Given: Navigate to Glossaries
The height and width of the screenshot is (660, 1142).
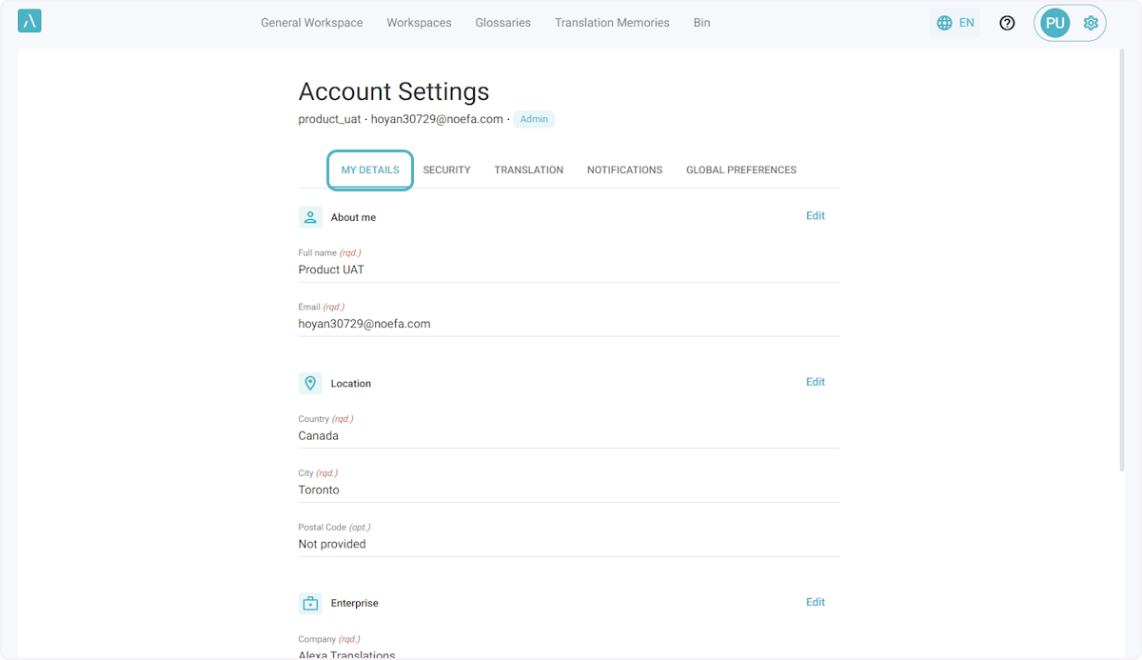Looking at the screenshot, I should click(x=502, y=23).
